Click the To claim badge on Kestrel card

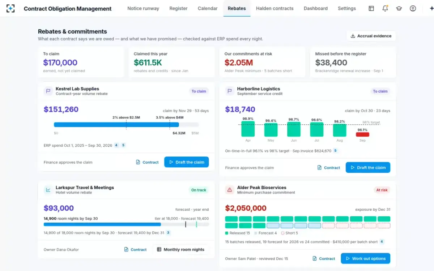click(x=199, y=91)
